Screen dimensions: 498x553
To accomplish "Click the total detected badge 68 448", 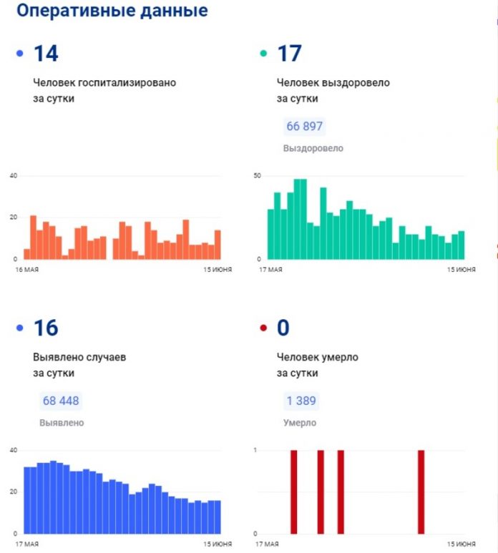I will pyautogui.click(x=61, y=401).
